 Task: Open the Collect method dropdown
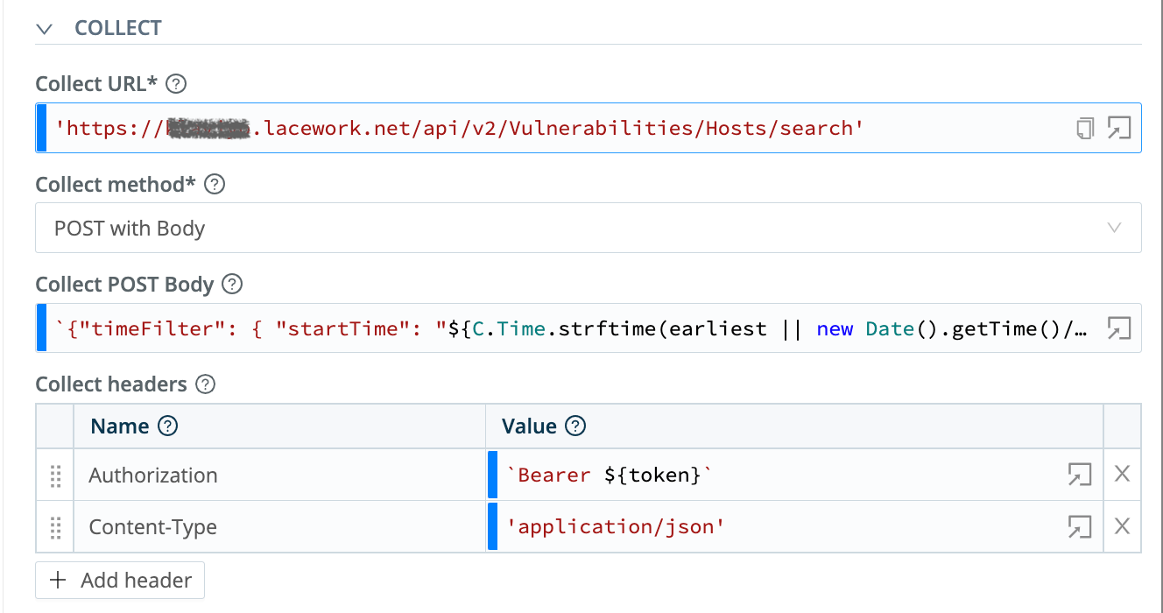coord(1116,228)
